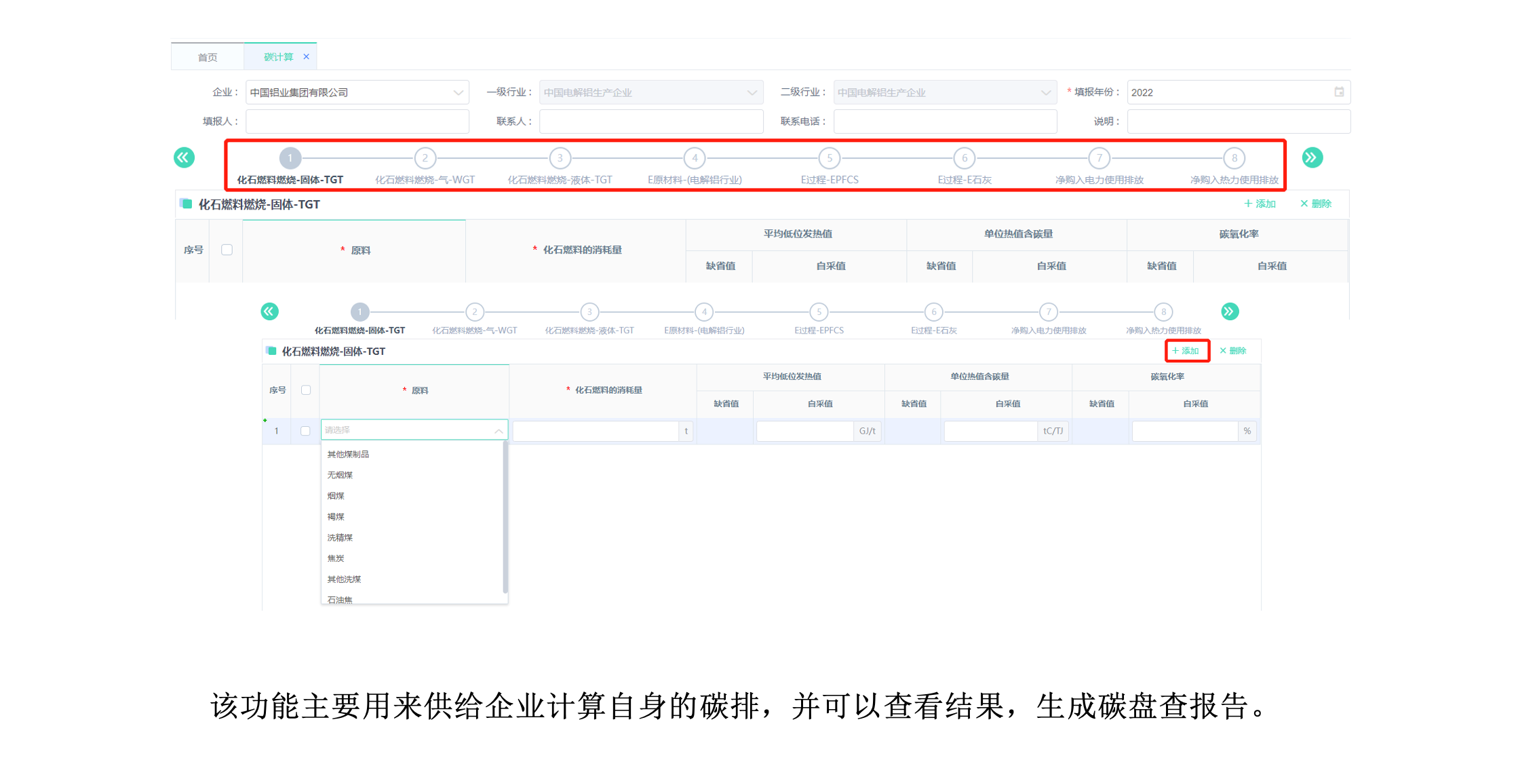Focus the 联系电话 input field
1518x760 pixels.
[x=945, y=121]
